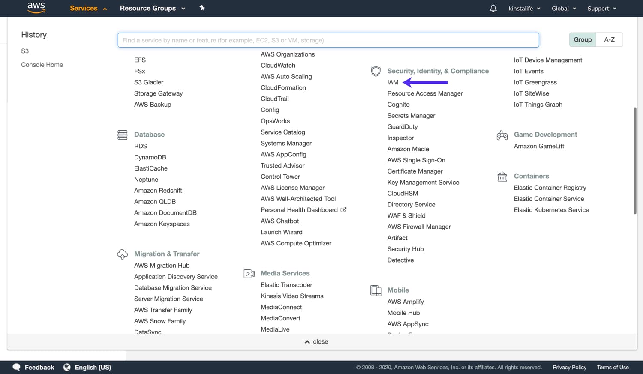The height and width of the screenshot is (374, 643).
Task: Open the Privacy Policy page
Action: click(x=569, y=367)
